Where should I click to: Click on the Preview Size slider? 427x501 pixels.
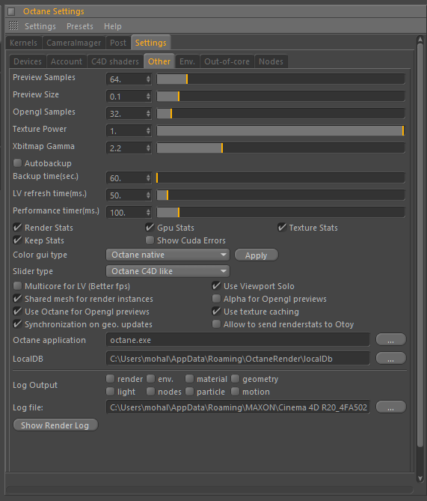coord(280,97)
